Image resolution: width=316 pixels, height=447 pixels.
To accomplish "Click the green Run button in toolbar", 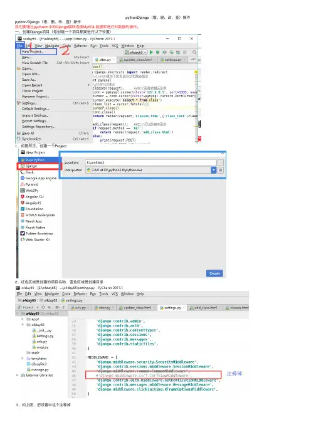I will tap(152, 52).
